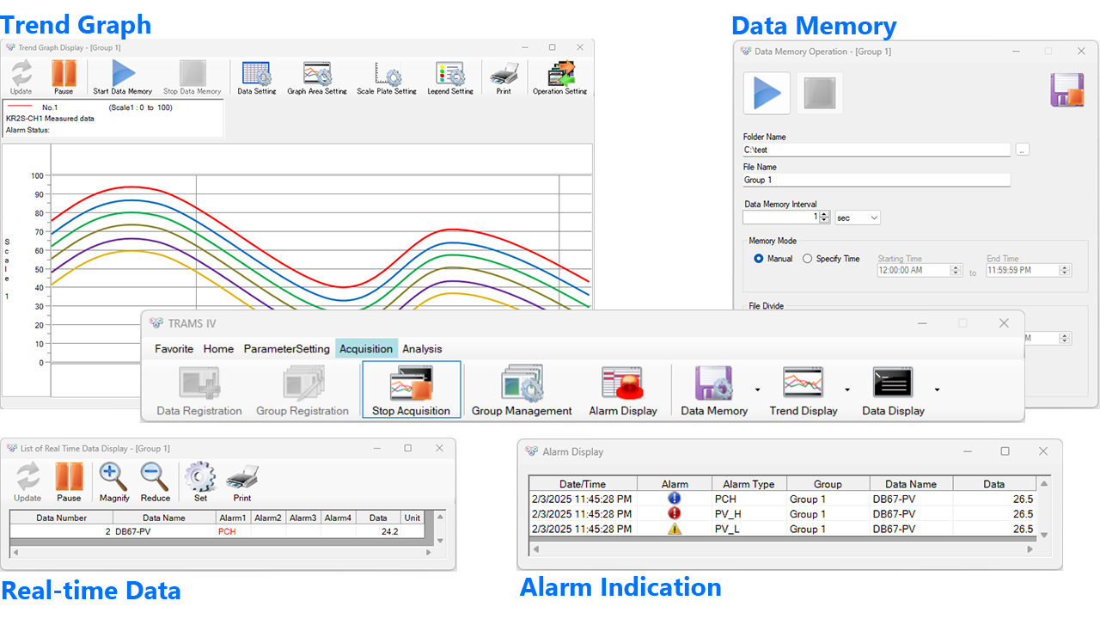The width and height of the screenshot is (1100, 619).
Task: Click the Data Memory Interval spinner arrows
Action: (825, 218)
